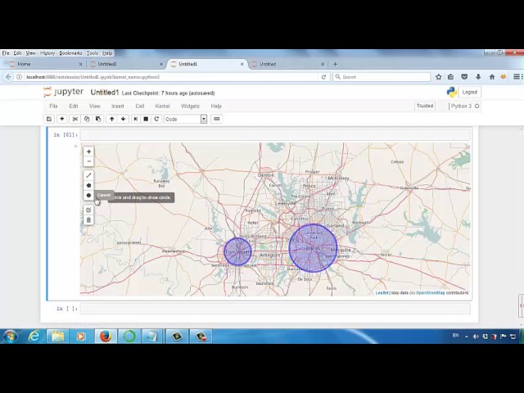Click the volume icon in system tray
The image size is (524, 393).
coord(476,337)
